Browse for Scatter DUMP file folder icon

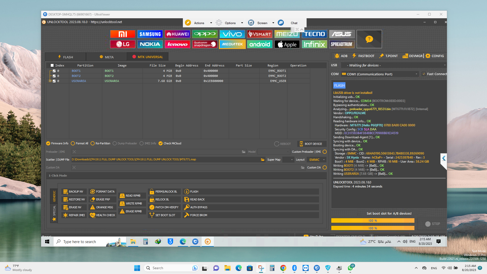coord(263,160)
